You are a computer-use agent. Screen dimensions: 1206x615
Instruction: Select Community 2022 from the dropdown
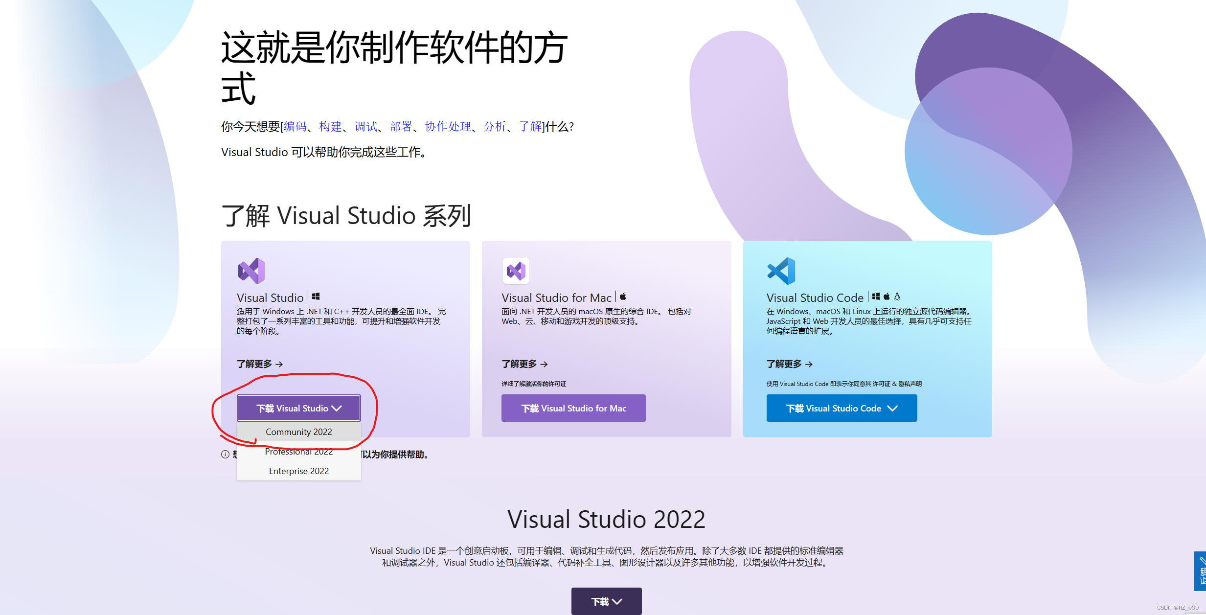[x=299, y=432]
